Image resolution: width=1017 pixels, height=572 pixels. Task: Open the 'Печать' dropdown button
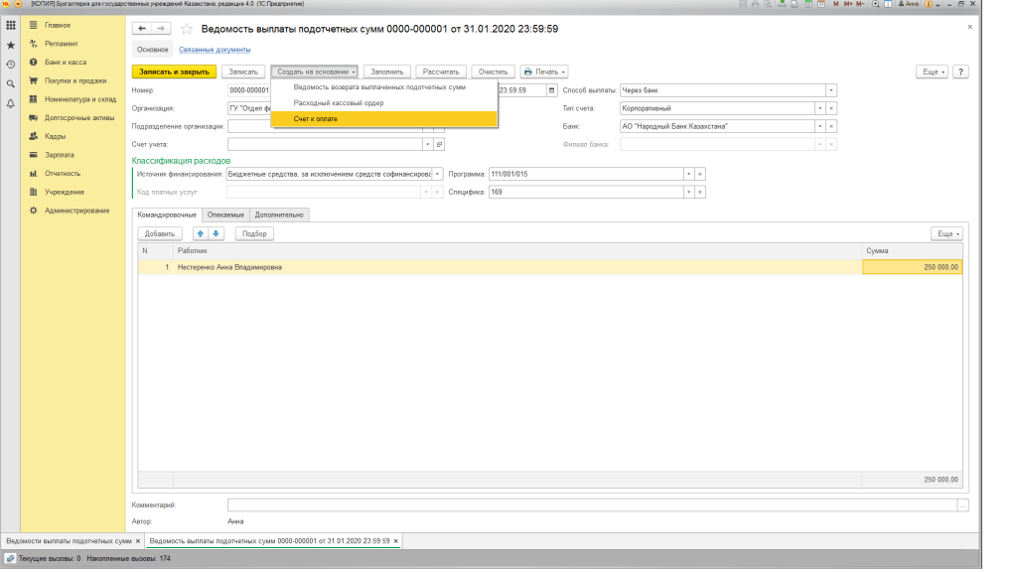tap(544, 71)
